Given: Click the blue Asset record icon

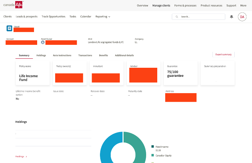Looking at the screenshot, I should click(9, 28).
